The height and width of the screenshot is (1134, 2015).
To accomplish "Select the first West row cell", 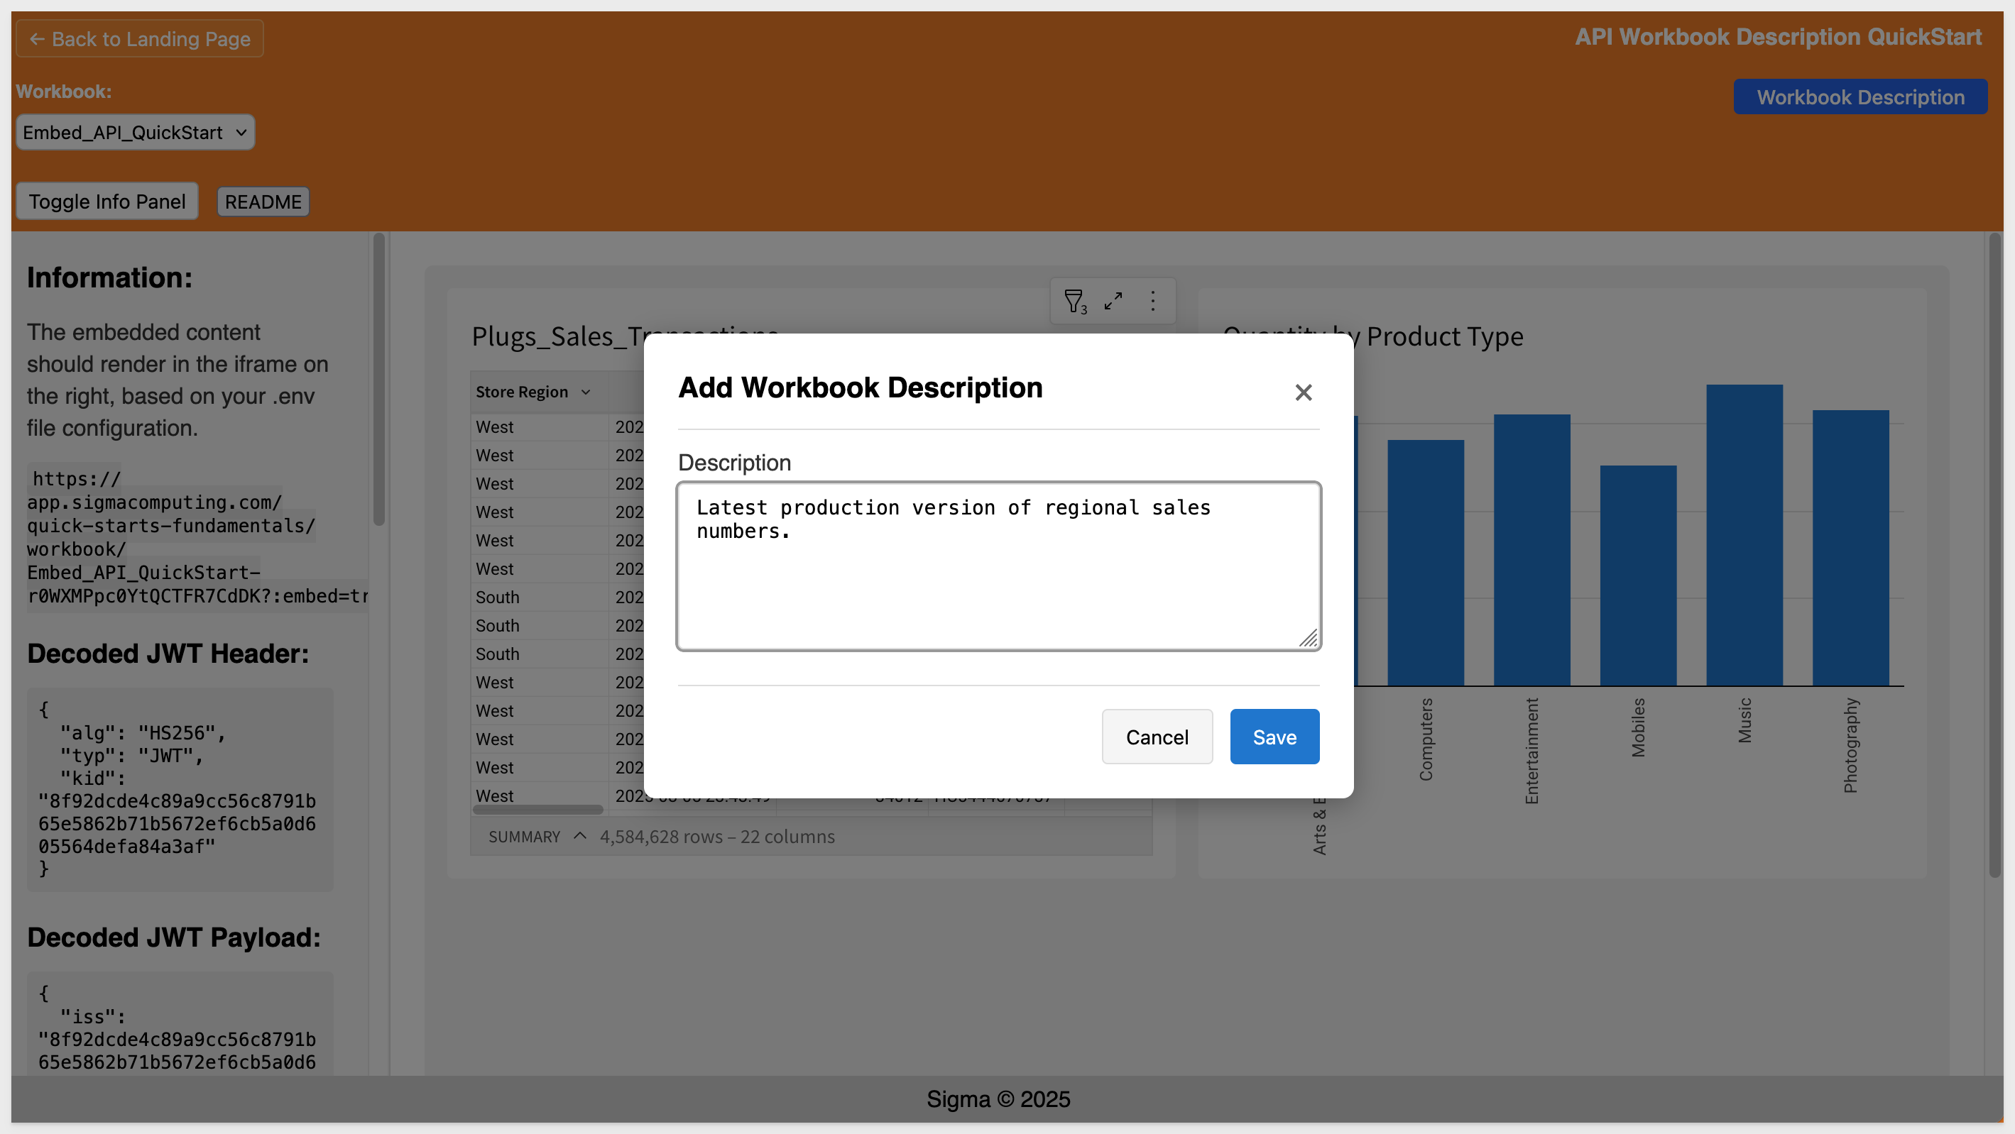I will [x=494, y=427].
